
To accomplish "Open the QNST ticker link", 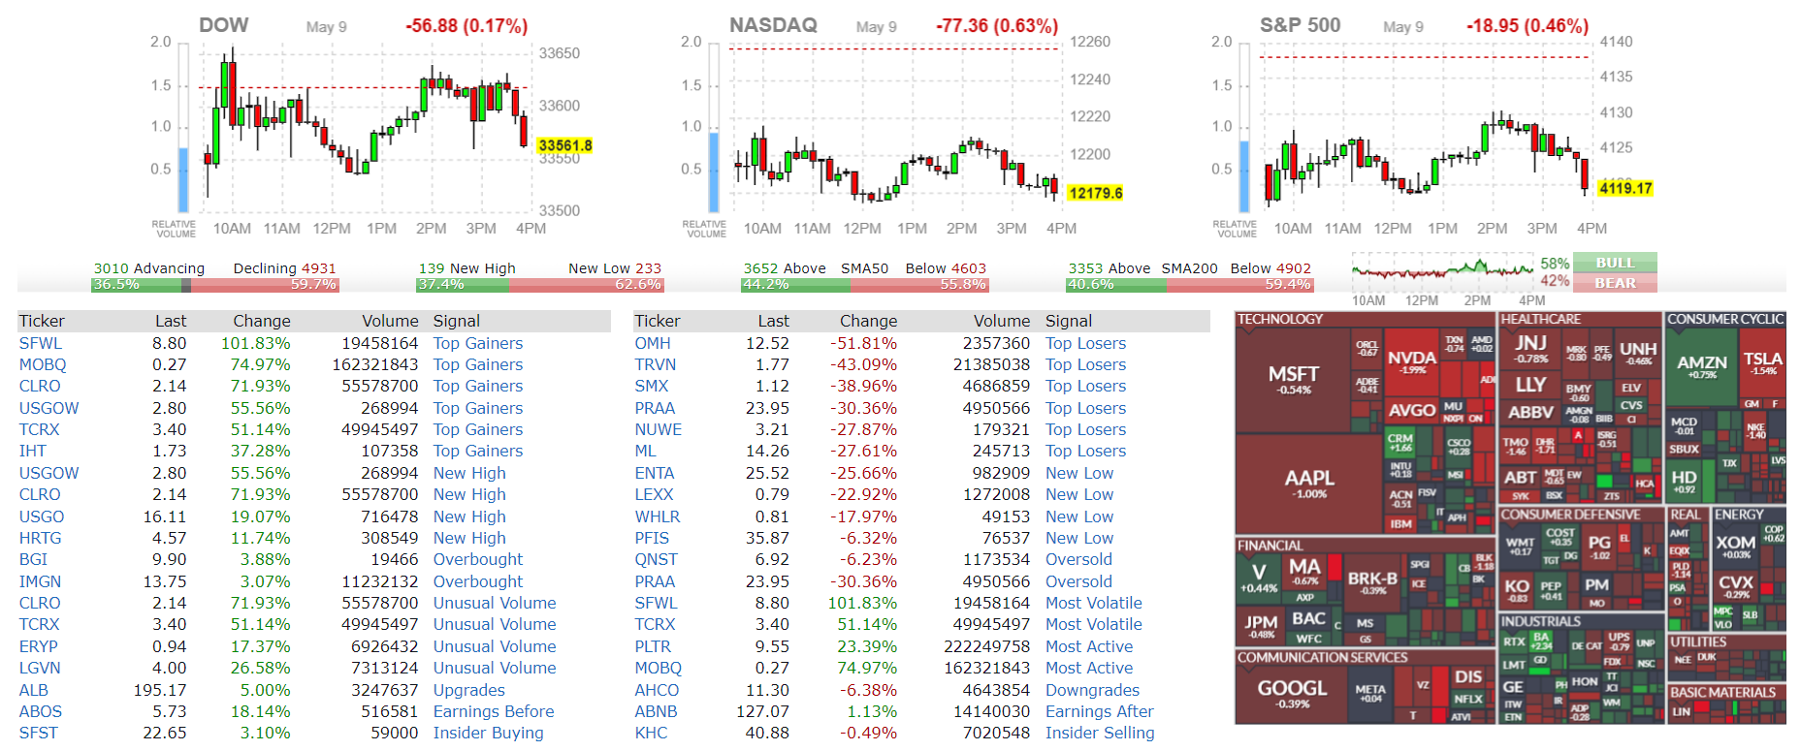I will [x=657, y=559].
